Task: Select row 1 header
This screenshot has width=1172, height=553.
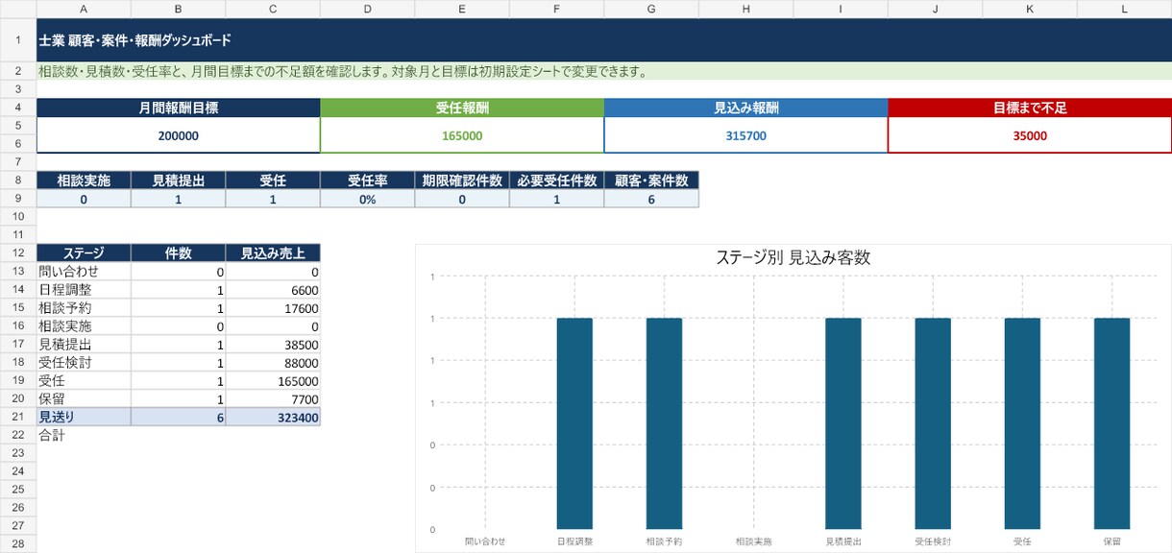Action: [x=18, y=40]
